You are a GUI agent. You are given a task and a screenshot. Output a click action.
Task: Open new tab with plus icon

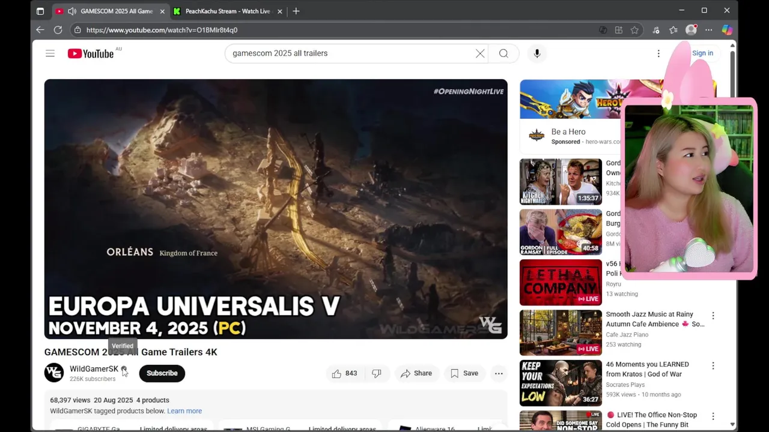tap(296, 11)
